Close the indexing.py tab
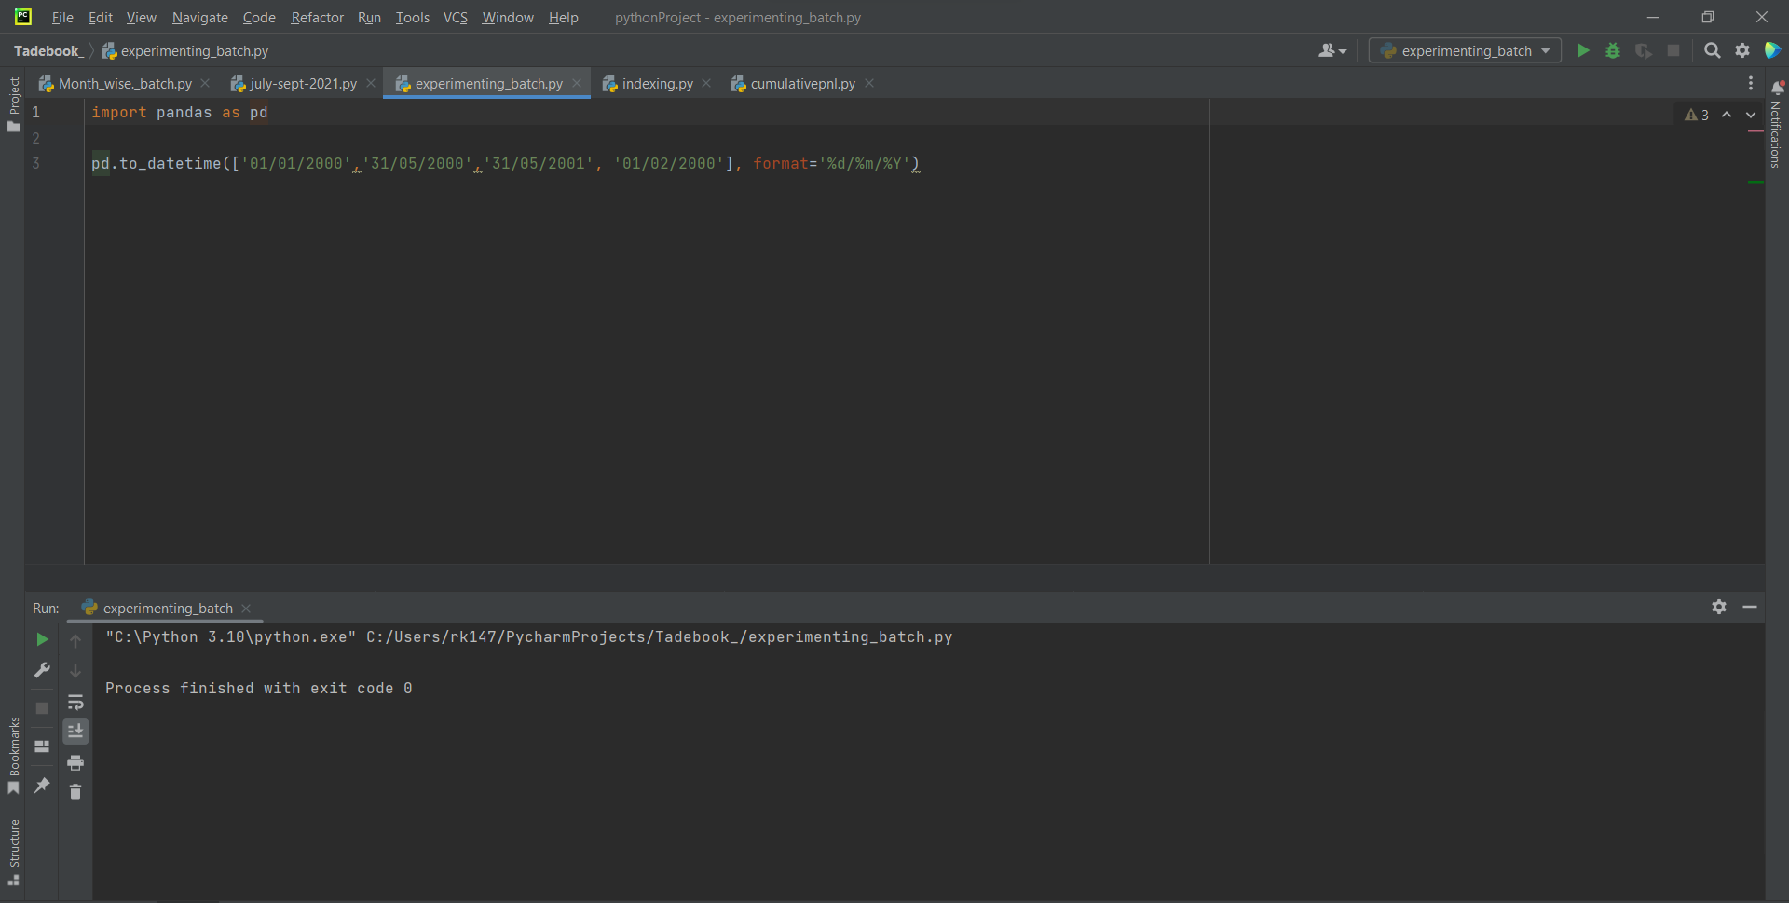This screenshot has width=1789, height=903. pyautogui.click(x=706, y=83)
